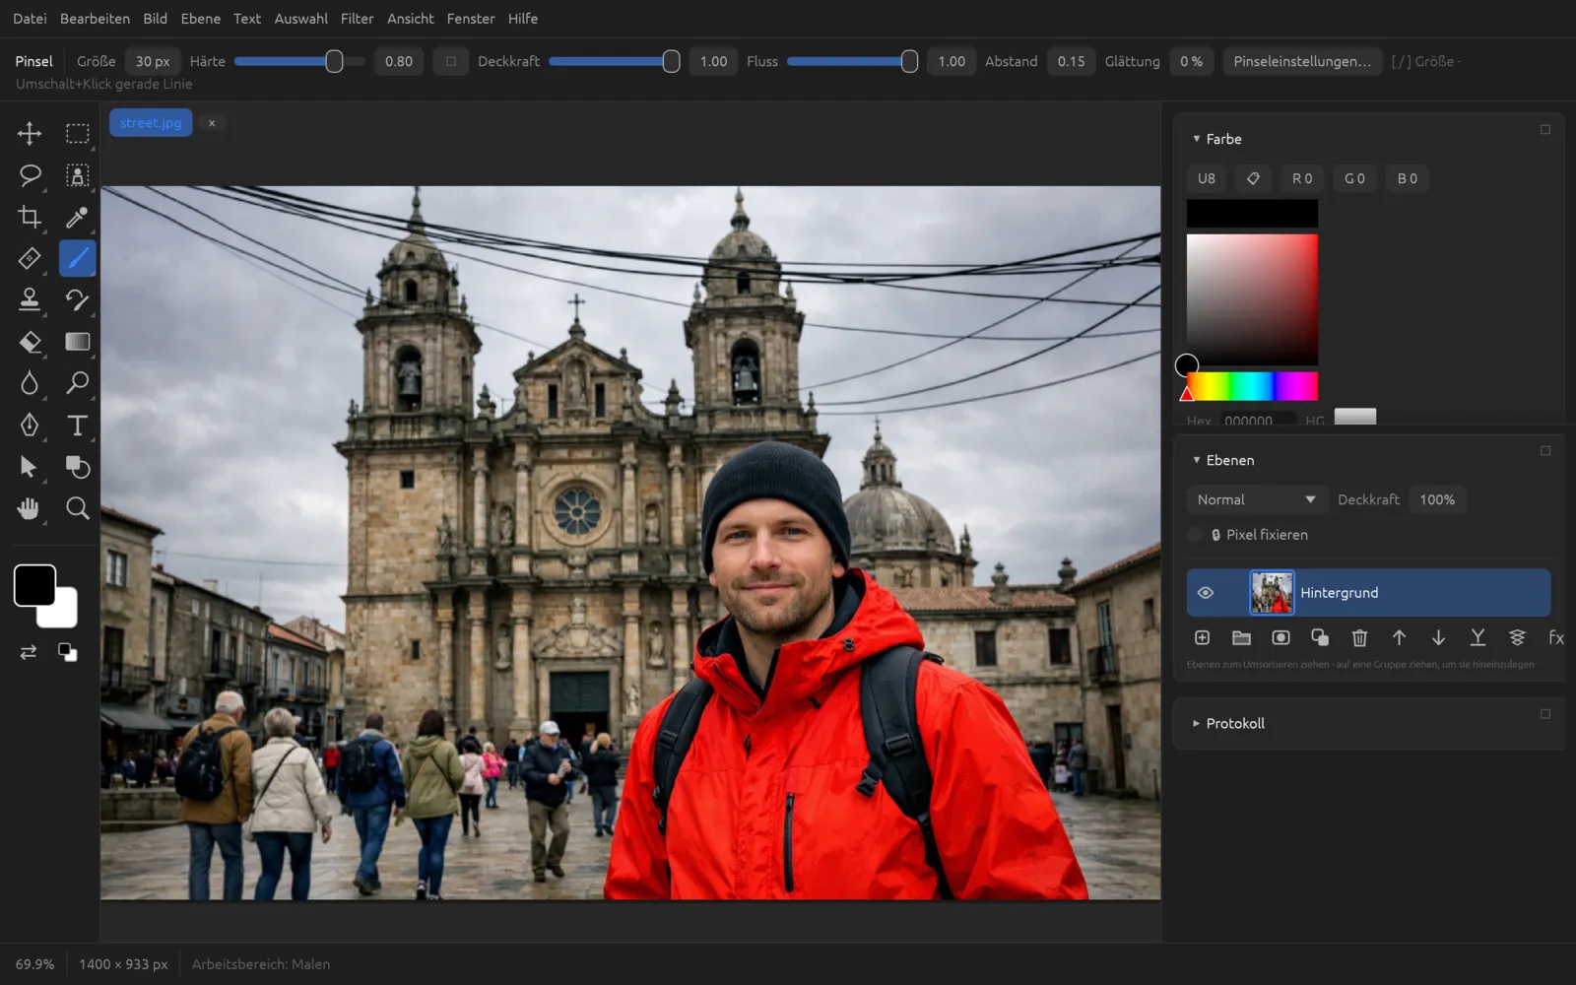Toggle Protokoll panel undock square
Viewport: 1576px width, 985px height.
click(1545, 714)
